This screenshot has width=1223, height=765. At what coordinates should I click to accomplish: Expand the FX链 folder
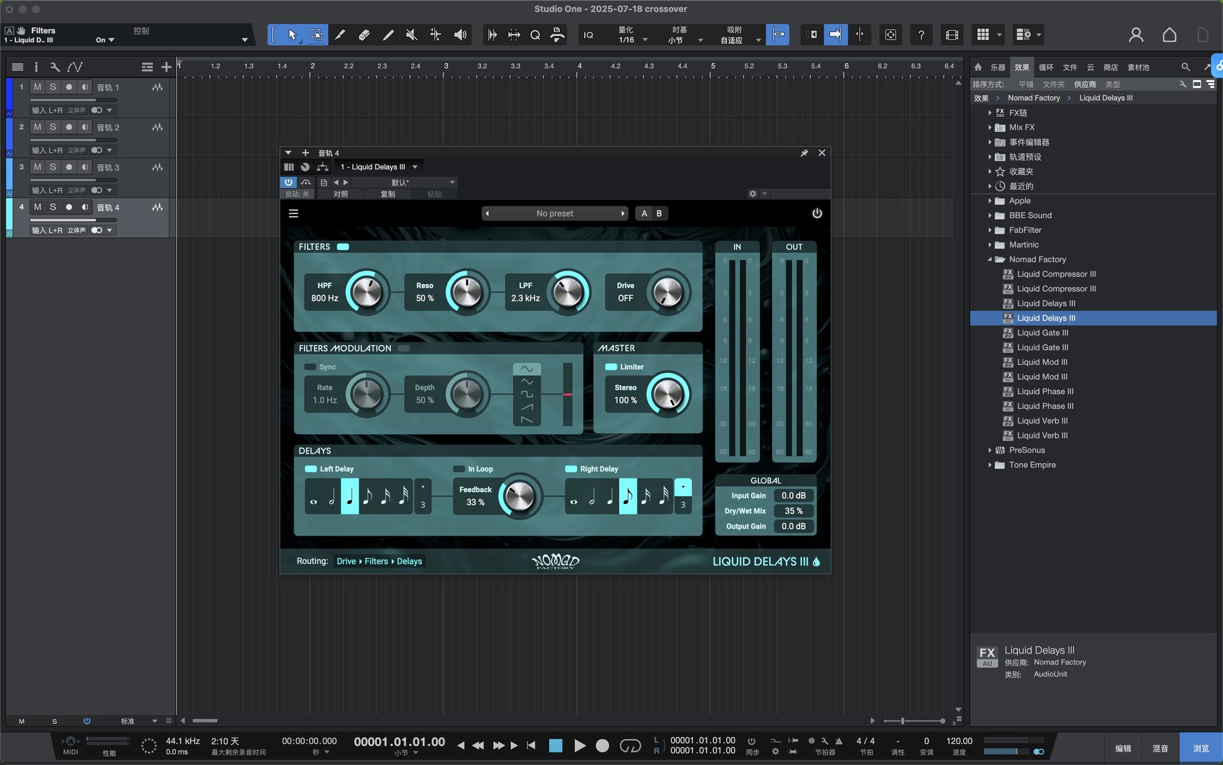(x=990, y=113)
